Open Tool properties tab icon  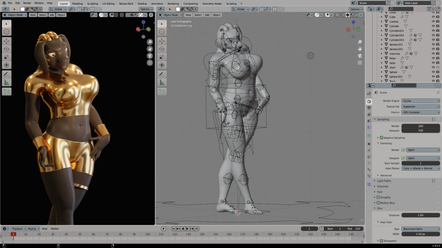tap(369, 93)
